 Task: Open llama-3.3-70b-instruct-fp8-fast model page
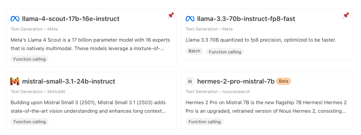246,19
